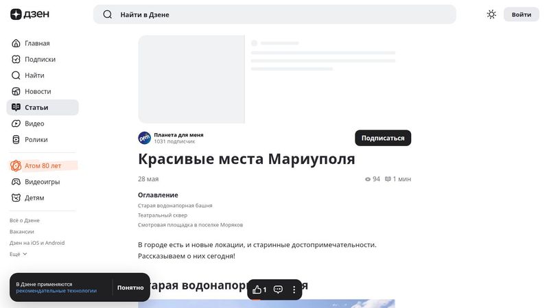Image resolution: width=549 pixels, height=308 pixels.
Task: Open the Детям section
Action: click(34, 198)
